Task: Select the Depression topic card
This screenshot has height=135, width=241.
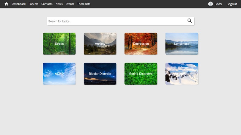Action: (141, 44)
